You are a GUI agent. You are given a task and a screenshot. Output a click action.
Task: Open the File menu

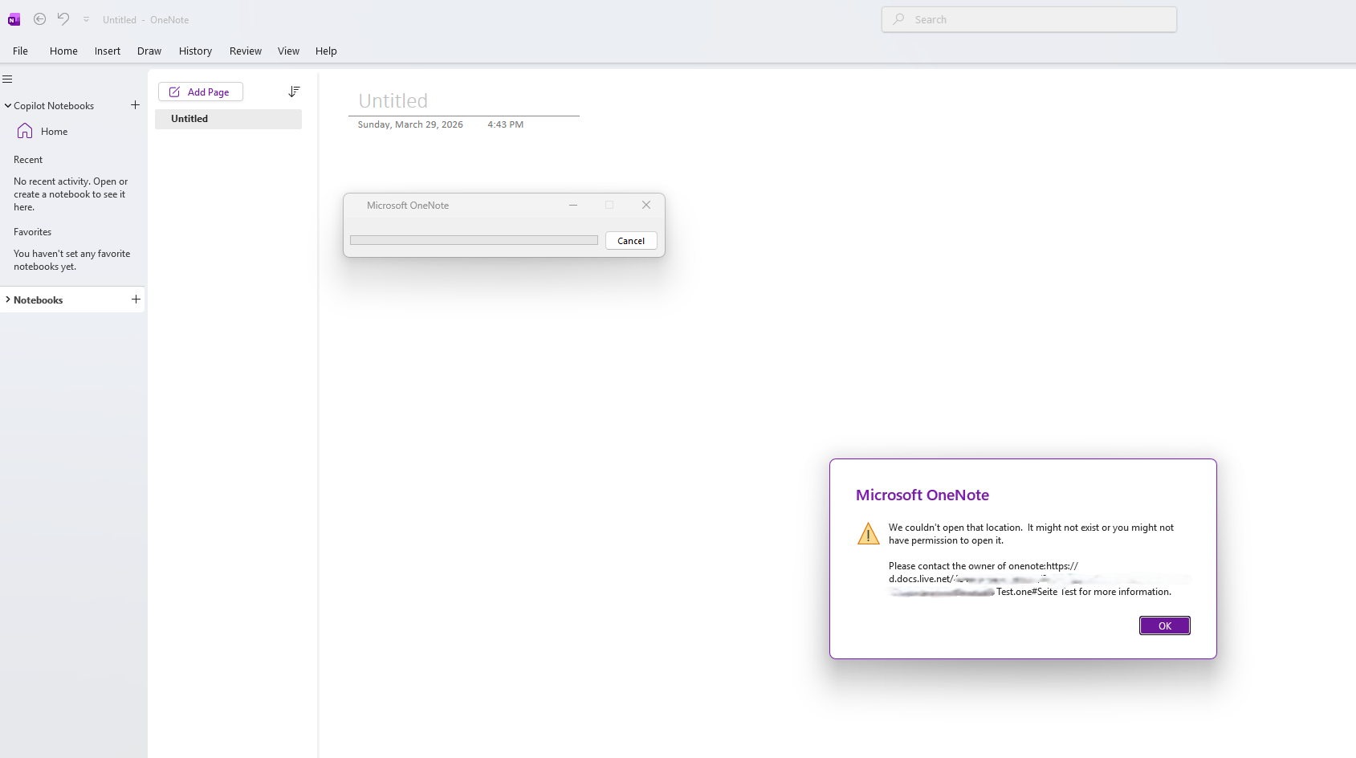(x=20, y=51)
